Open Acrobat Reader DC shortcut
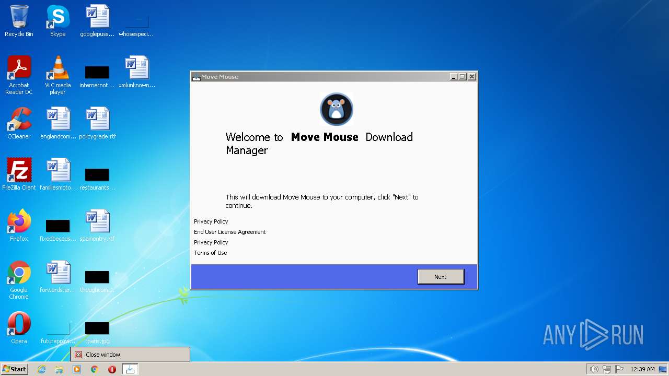Image resolution: width=669 pixels, height=376 pixels. 19,75
